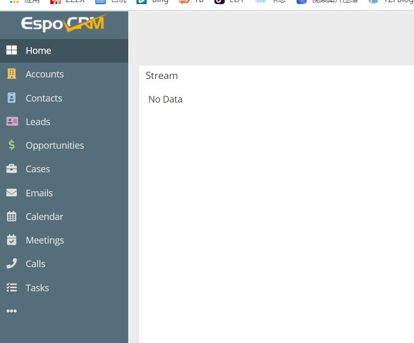Click the EspoCRM logo
The image size is (414, 343).
click(64, 24)
